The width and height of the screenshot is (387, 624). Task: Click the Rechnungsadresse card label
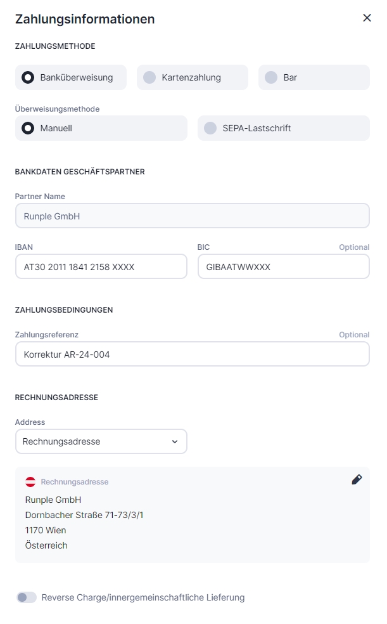(75, 482)
